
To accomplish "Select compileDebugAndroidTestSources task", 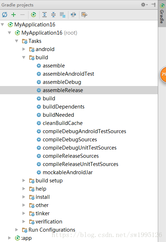I will point(84,131).
